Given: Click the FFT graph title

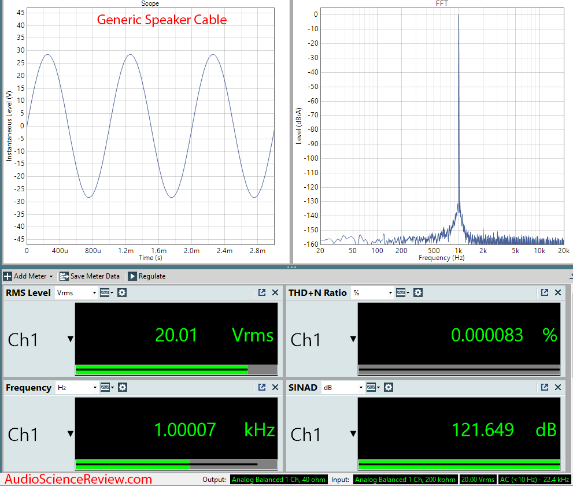Looking at the screenshot, I should 442,3.
